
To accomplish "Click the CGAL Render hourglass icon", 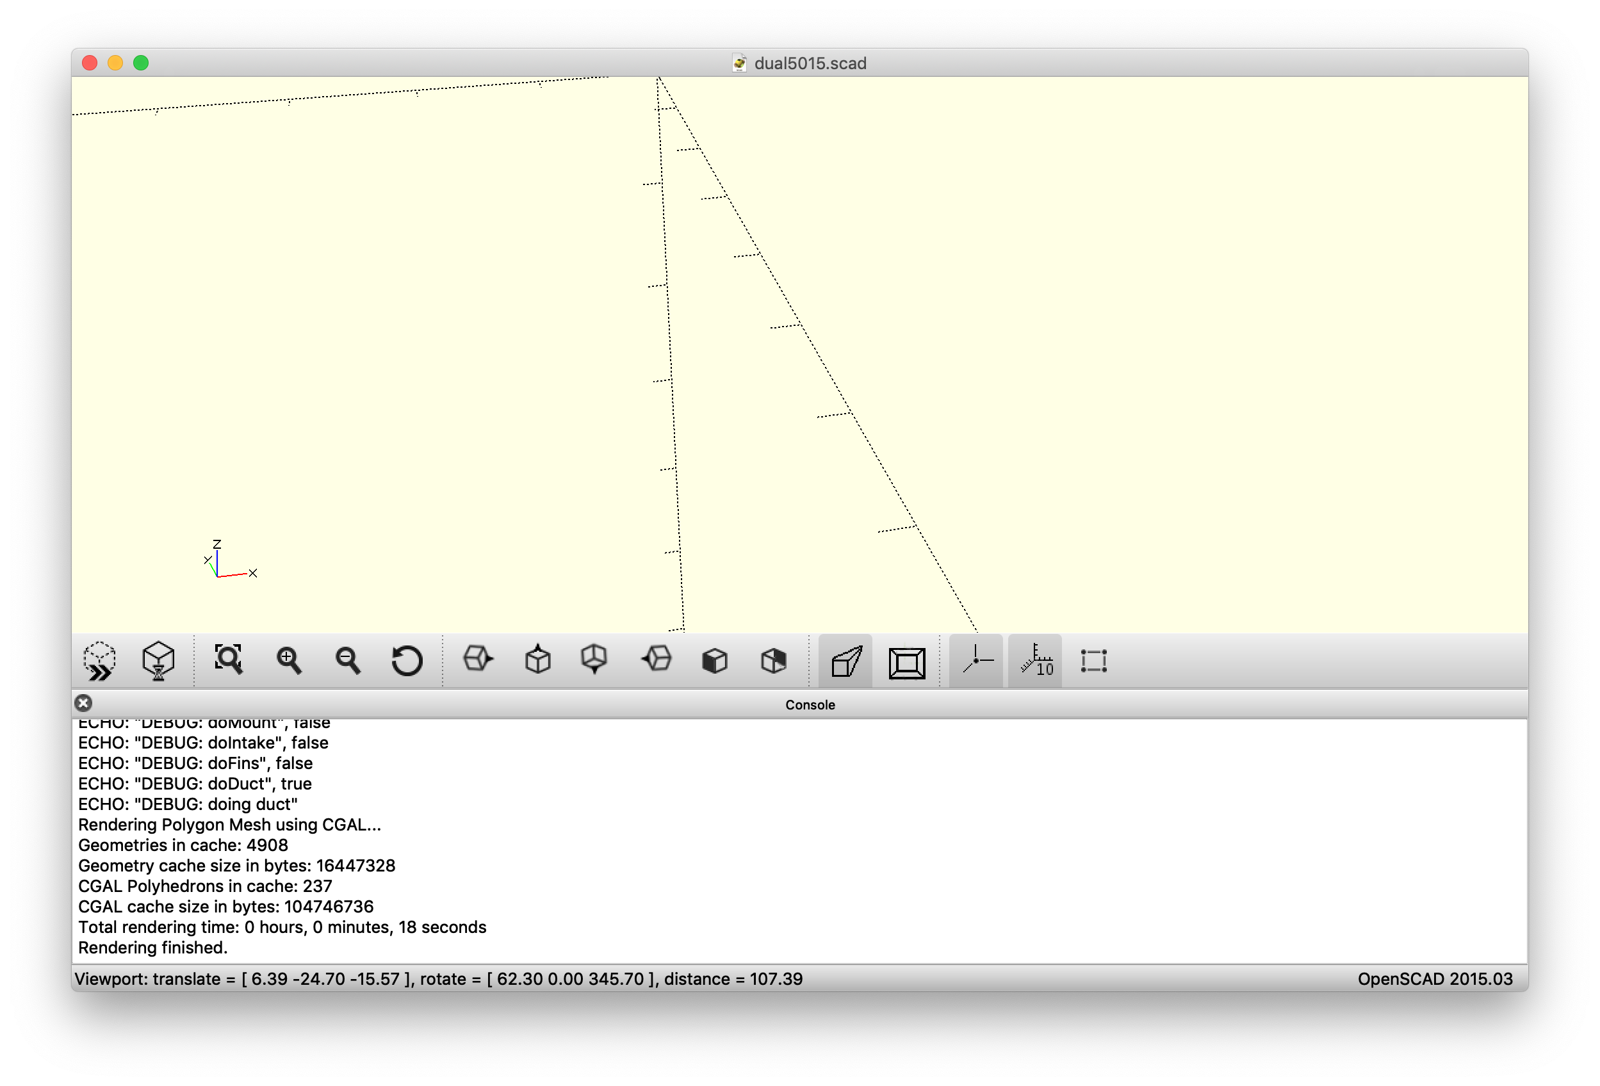I will pos(158,661).
